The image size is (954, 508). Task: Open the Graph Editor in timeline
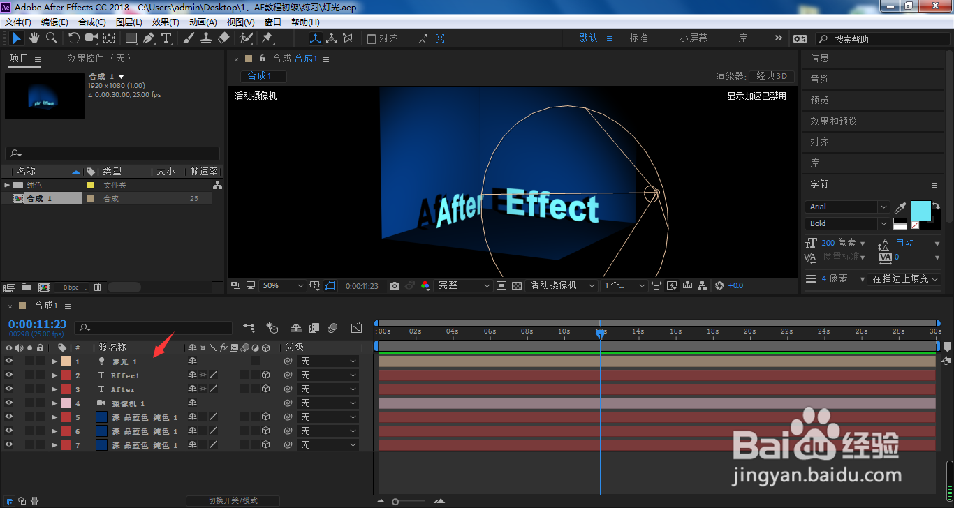point(356,328)
